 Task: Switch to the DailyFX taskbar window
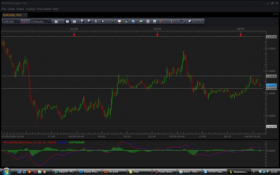point(65,171)
